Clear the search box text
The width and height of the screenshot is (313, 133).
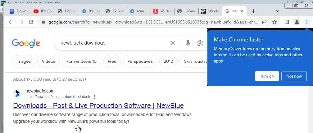coord(172,43)
